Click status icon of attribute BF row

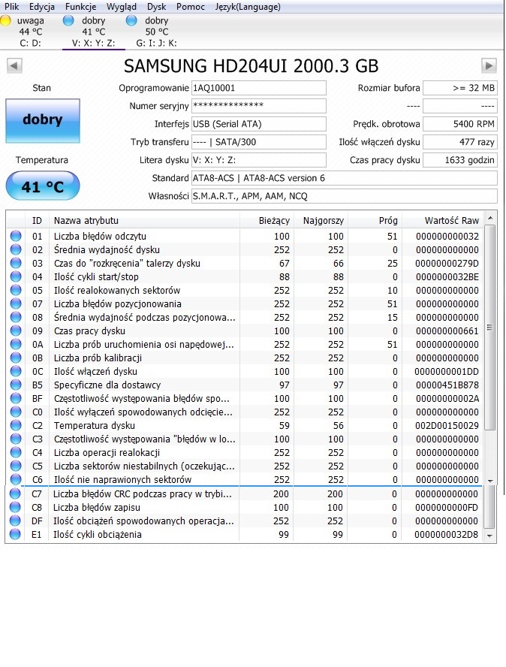coord(16,399)
